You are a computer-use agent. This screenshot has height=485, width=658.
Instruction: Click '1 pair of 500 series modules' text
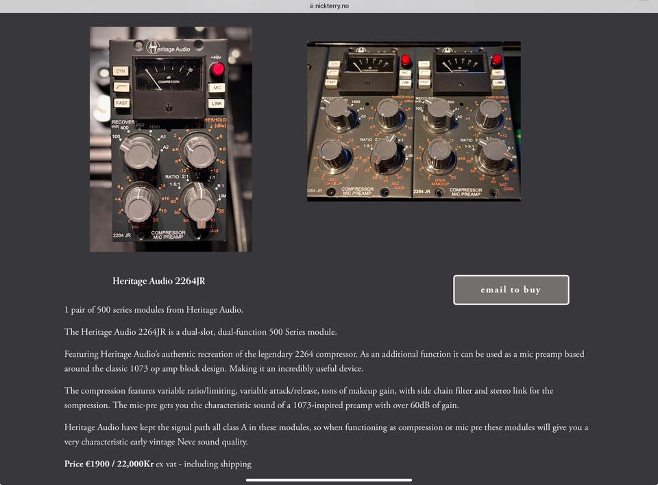pyautogui.click(x=154, y=310)
